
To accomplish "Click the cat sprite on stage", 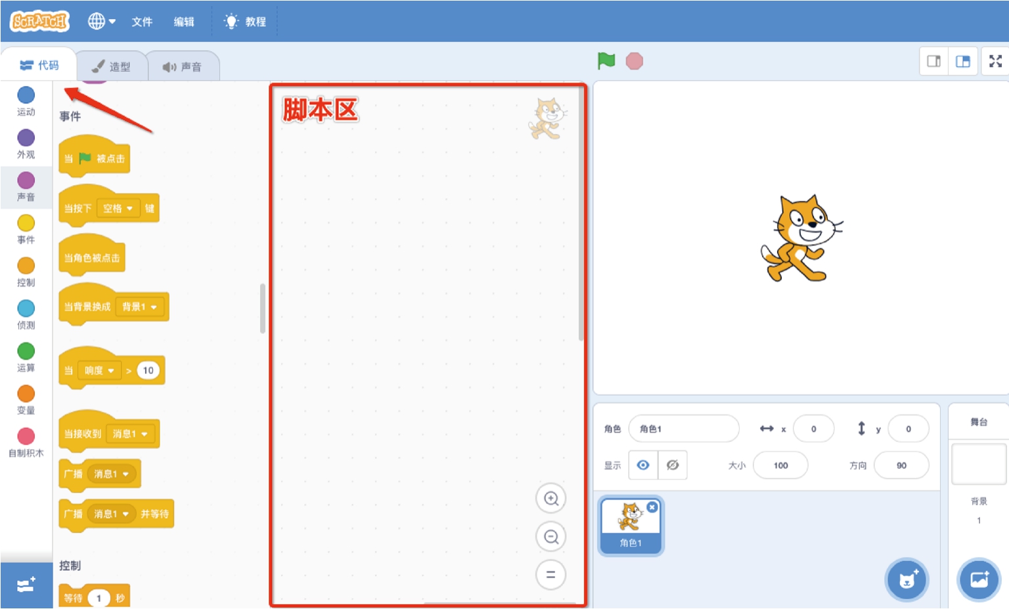I will pos(800,238).
